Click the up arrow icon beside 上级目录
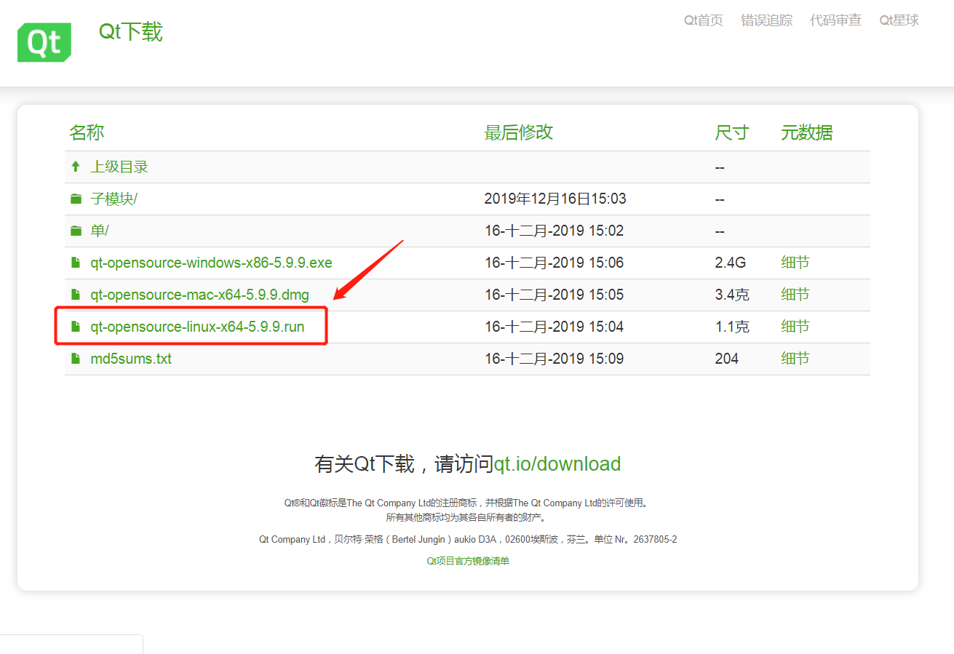The image size is (954, 654). pyautogui.click(x=76, y=166)
